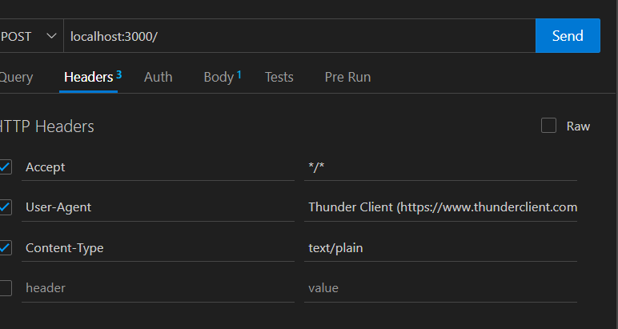
Task: Disable the User-Agent header checkbox
Action: (5, 207)
